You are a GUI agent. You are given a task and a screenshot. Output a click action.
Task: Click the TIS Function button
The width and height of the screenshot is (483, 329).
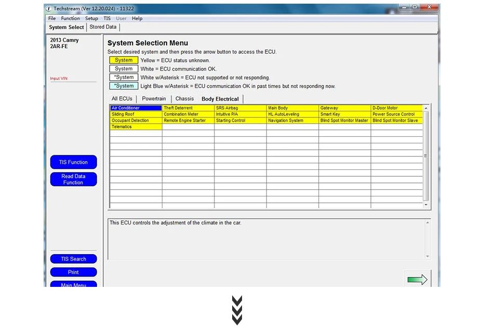tap(74, 162)
